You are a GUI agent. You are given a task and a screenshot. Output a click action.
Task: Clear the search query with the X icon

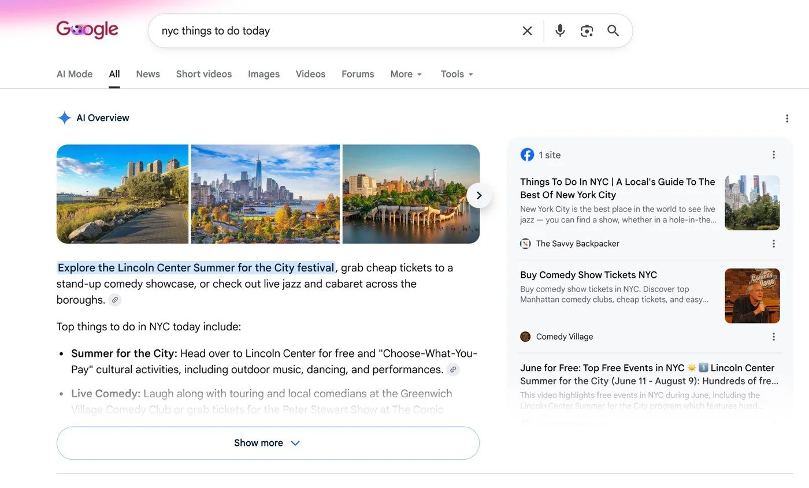527,31
